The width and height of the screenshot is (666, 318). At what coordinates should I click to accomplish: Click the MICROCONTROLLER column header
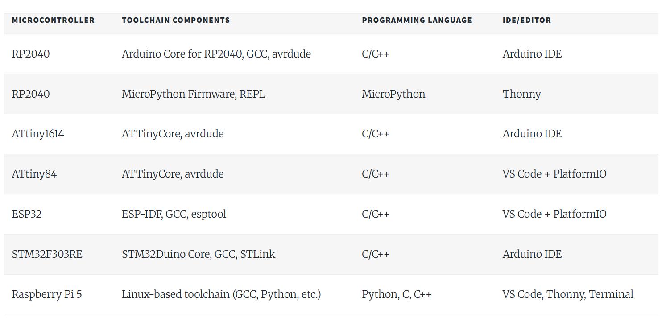pyautogui.click(x=53, y=20)
